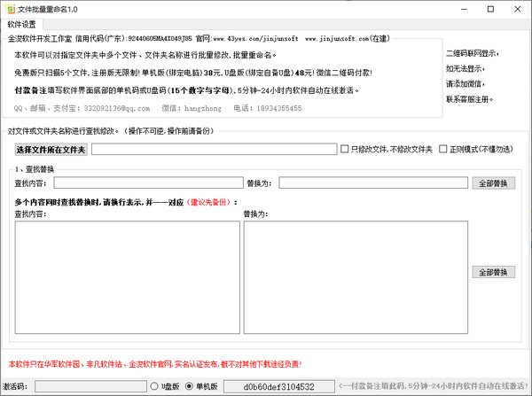Click the 激活码 input field
The height and width of the screenshot is (396, 532).
(90, 386)
